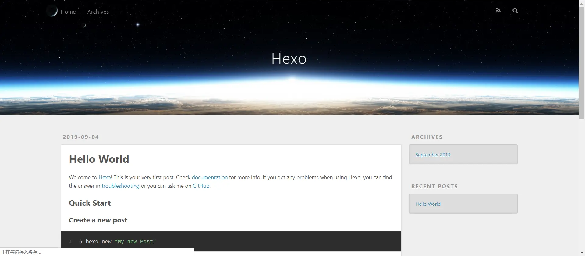
Task: Go to the Home menu item
Action: click(68, 12)
